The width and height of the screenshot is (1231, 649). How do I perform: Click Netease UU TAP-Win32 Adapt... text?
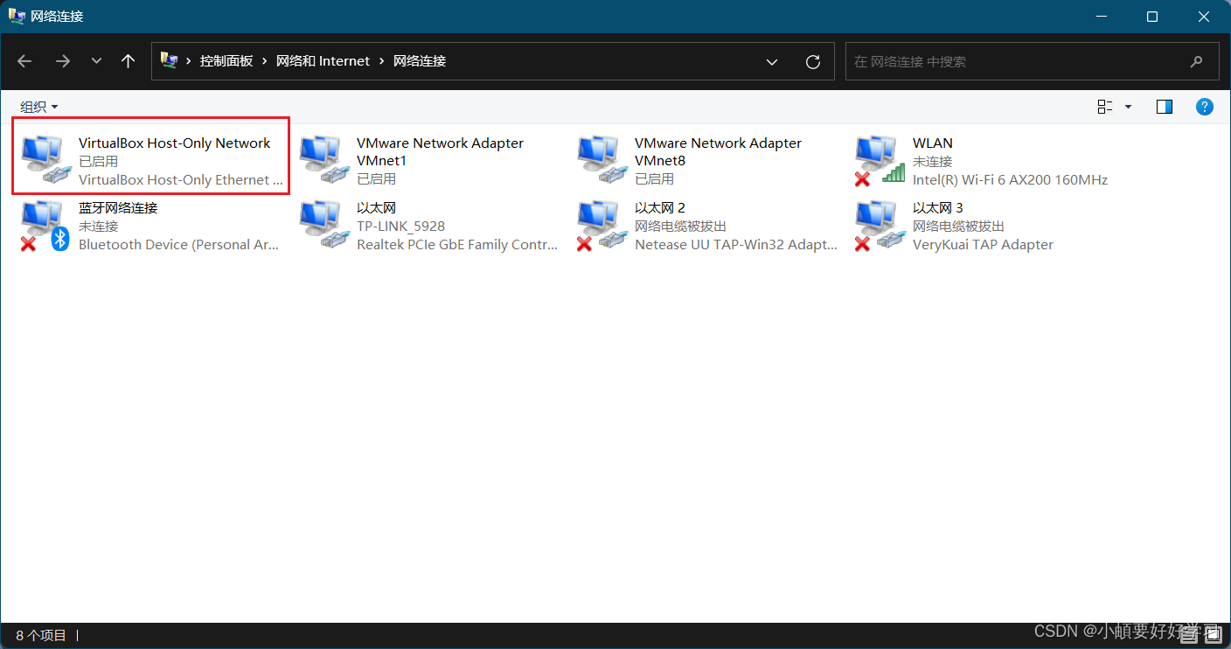736,245
